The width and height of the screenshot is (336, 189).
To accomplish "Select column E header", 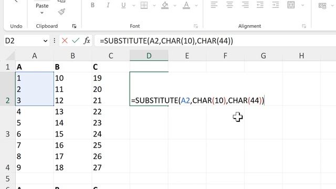I will pyautogui.click(x=187, y=56).
